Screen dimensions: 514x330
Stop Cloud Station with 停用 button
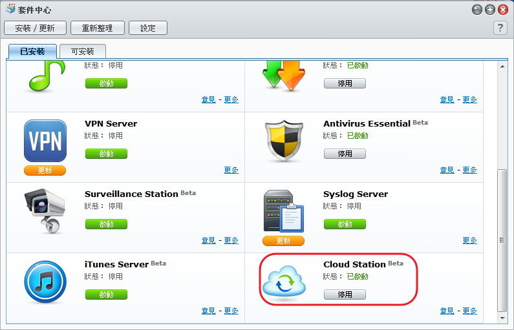tap(345, 294)
